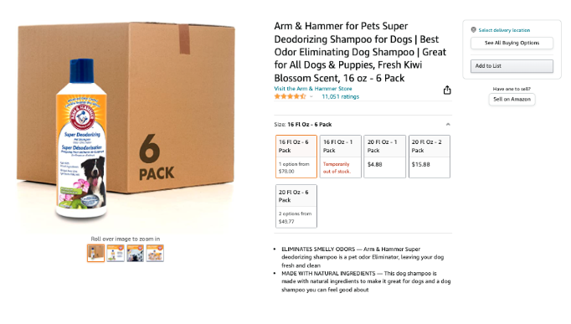Image resolution: width=571 pixels, height=324 pixels.
Task: Show the second product thumbnail image
Action: click(116, 253)
